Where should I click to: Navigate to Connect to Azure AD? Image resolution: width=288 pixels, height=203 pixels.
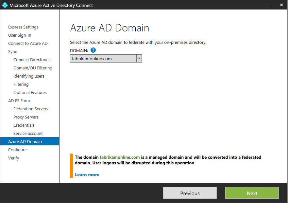(28, 44)
